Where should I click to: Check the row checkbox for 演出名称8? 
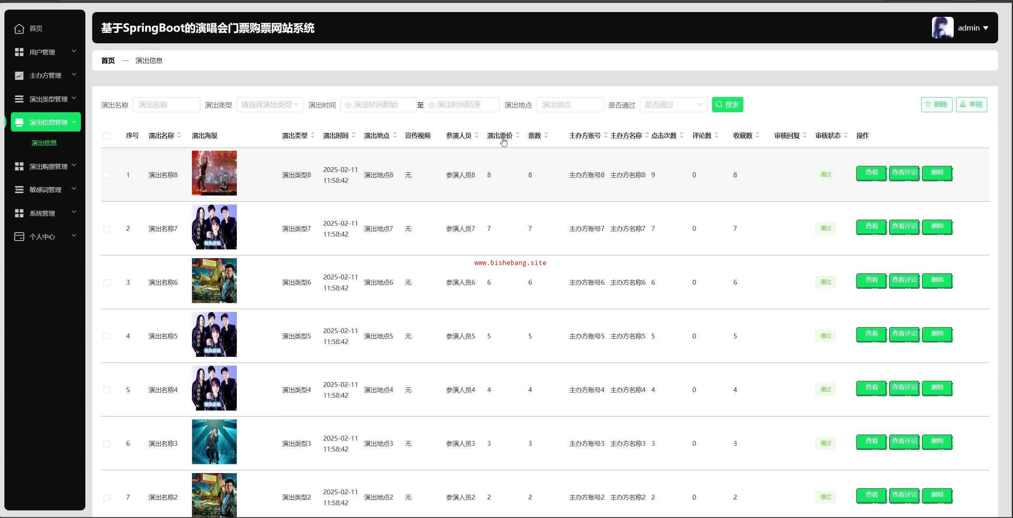tap(107, 175)
